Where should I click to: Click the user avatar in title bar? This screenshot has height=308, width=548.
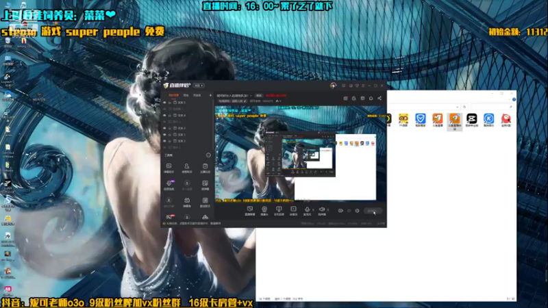tap(333, 86)
